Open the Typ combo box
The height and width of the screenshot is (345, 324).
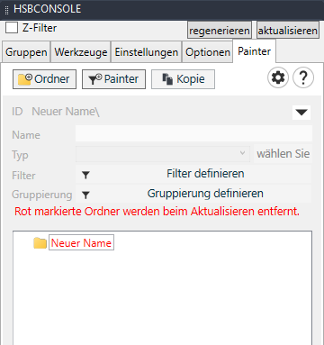click(x=163, y=154)
